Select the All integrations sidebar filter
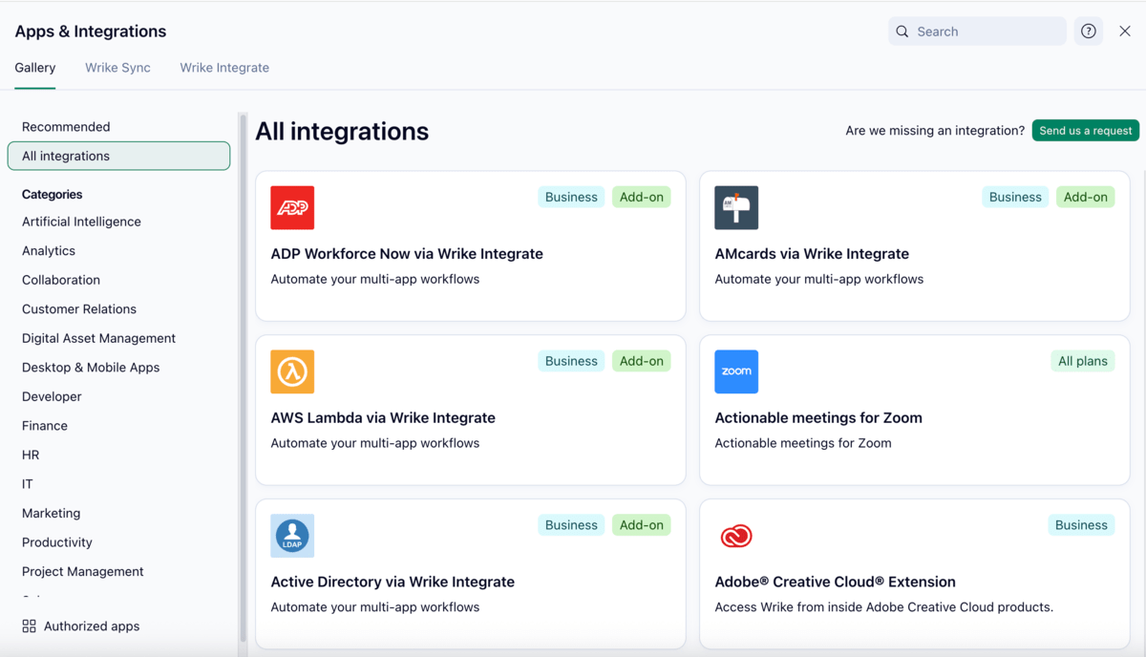Screen dimensions: 1146x657 [118, 155]
